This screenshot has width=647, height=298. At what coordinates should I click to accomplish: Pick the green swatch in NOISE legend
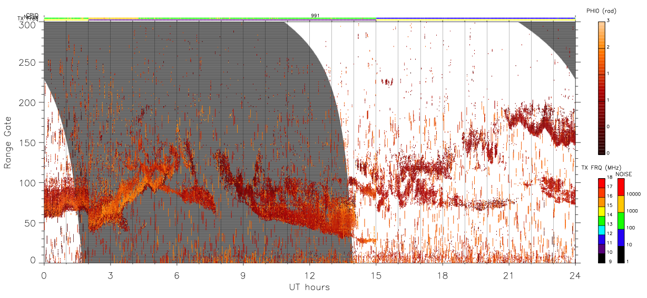pos(621,221)
